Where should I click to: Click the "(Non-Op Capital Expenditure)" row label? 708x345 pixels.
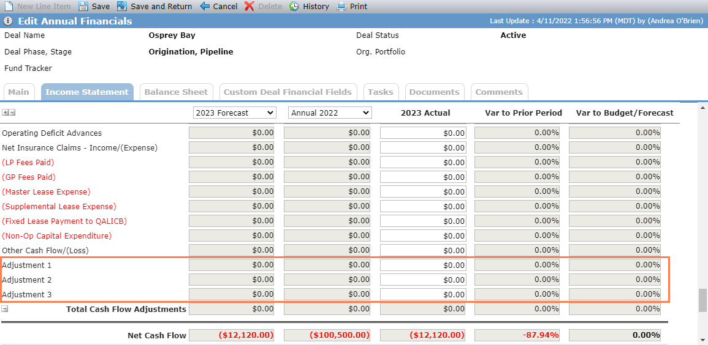(57, 236)
